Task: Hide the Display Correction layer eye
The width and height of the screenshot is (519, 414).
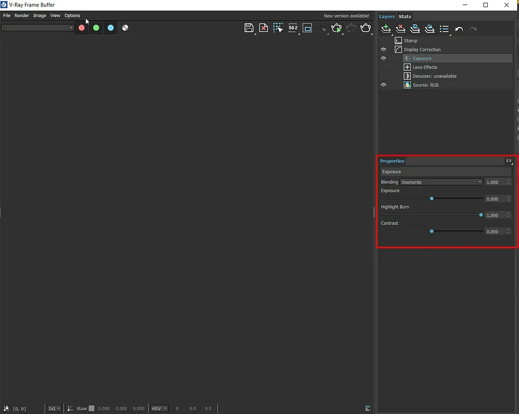Action: pos(383,49)
